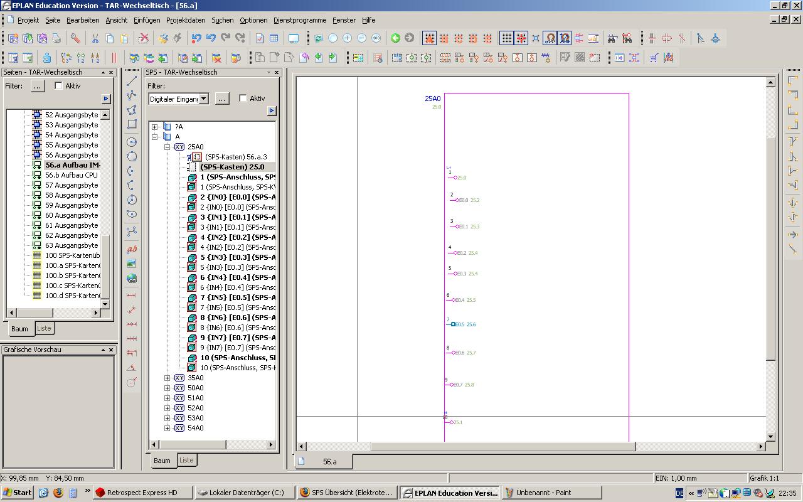Click the Cut scissors icon
The image size is (803, 502).
95,38
